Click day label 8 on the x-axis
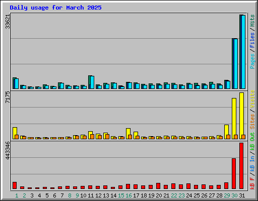 70,195
